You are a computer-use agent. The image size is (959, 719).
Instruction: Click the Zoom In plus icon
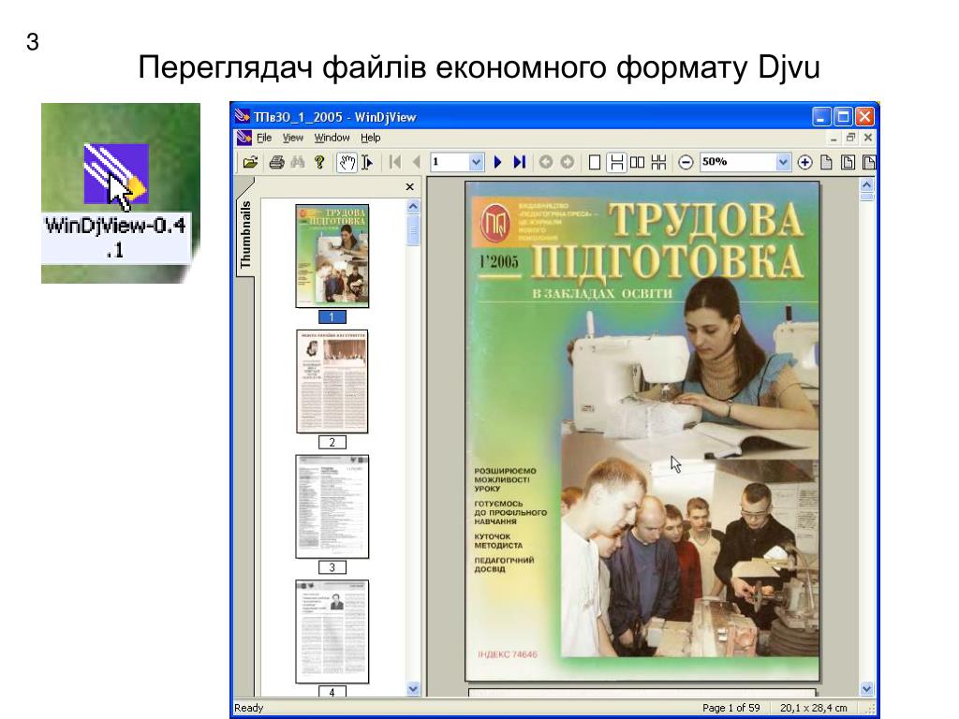tap(804, 163)
